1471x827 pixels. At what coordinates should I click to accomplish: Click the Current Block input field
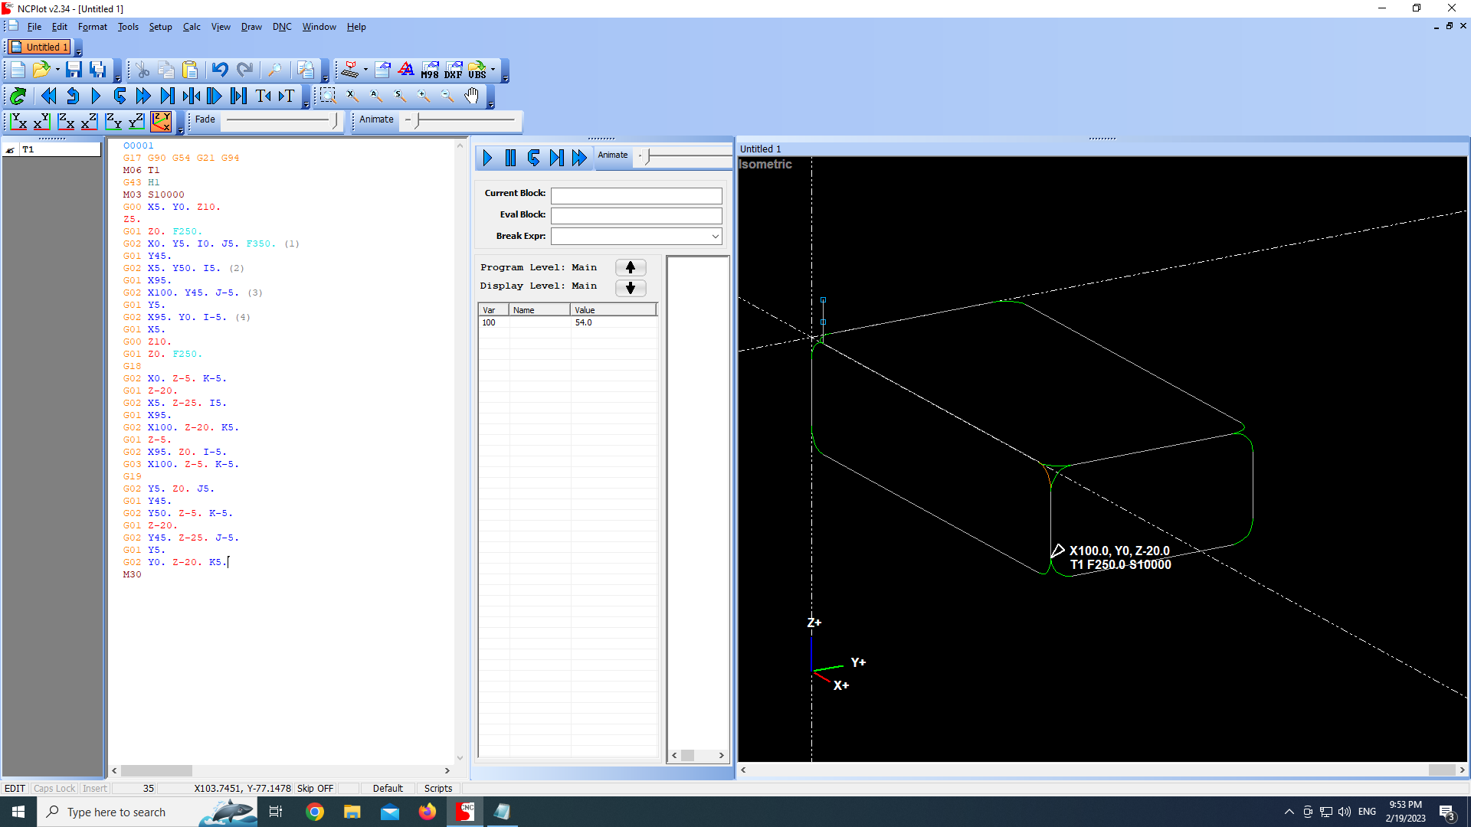click(x=636, y=194)
